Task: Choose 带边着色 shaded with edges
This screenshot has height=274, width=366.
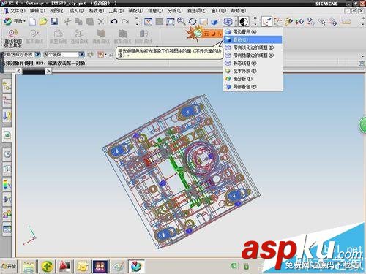Action: (253, 31)
